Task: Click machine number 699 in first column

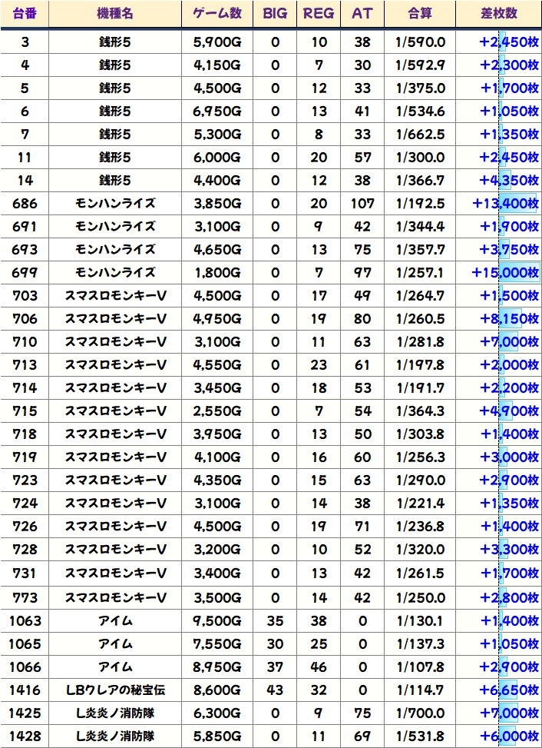Action: pyautogui.click(x=25, y=273)
